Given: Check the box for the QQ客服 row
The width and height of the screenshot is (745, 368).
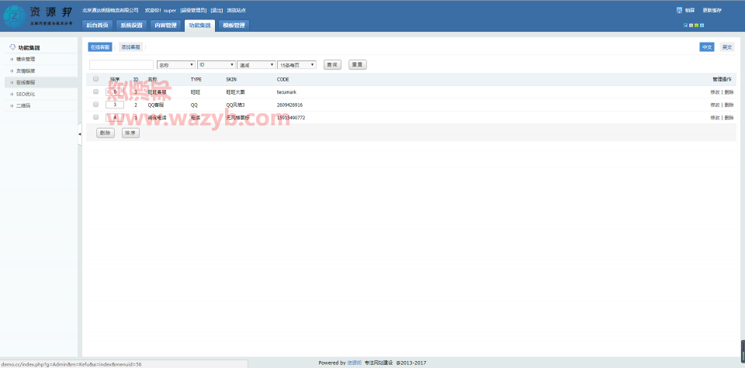Looking at the screenshot, I should pyautogui.click(x=96, y=105).
